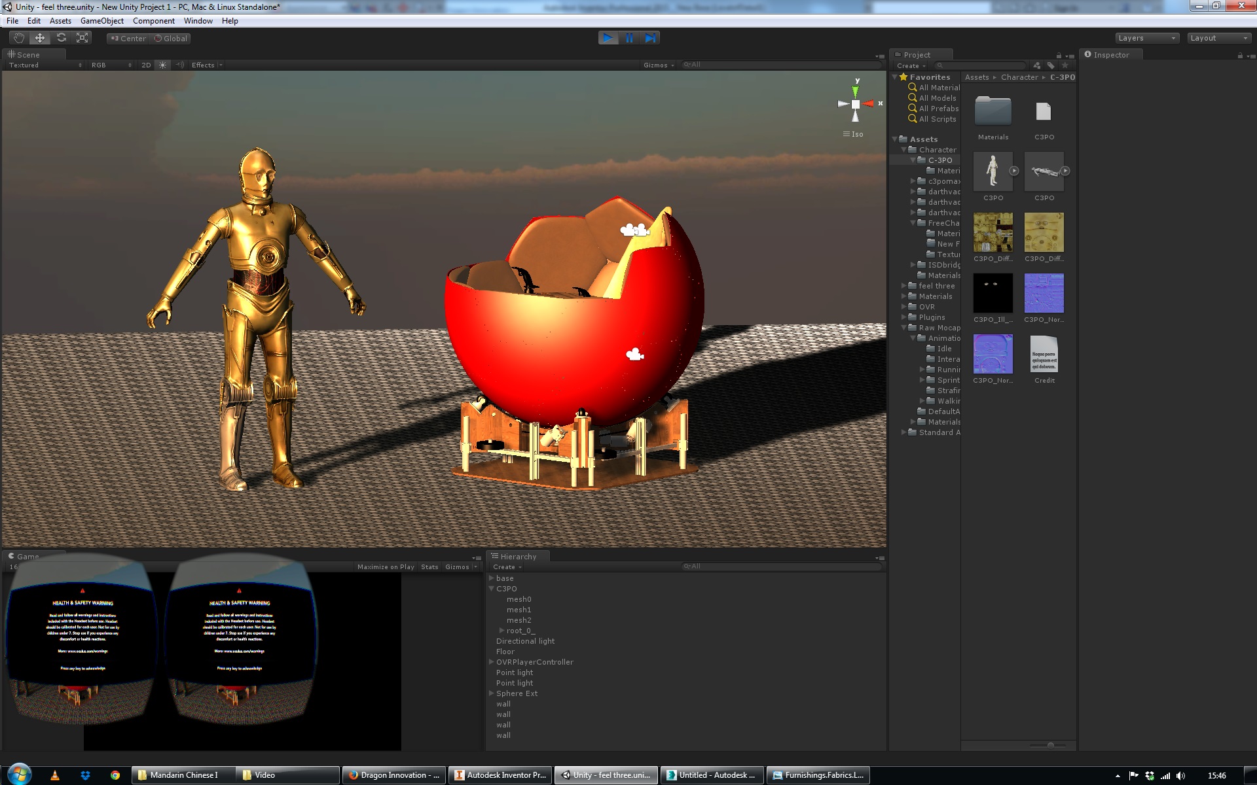Toggle the Inspector lock icon

click(1240, 56)
